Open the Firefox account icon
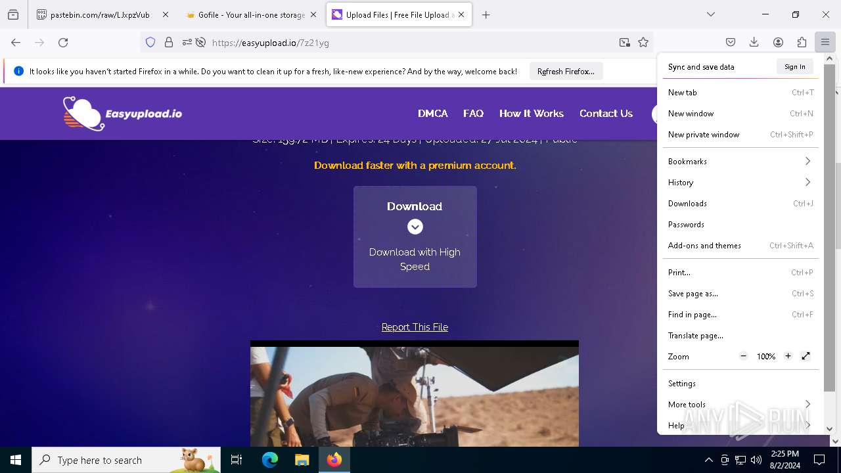The width and height of the screenshot is (841, 473). (778, 42)
